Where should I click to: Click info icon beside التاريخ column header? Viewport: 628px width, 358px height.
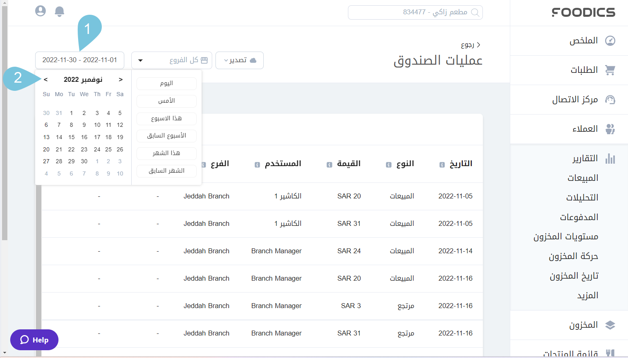coord(441,164)
